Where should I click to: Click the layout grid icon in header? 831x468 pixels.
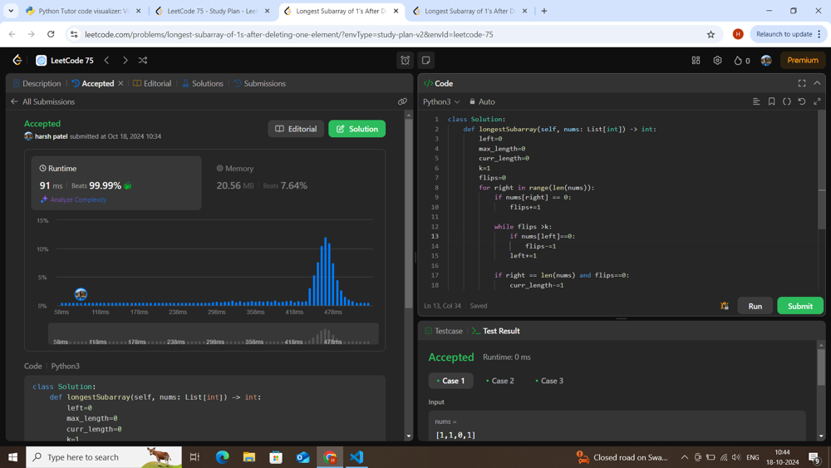[x=696, y=61]
